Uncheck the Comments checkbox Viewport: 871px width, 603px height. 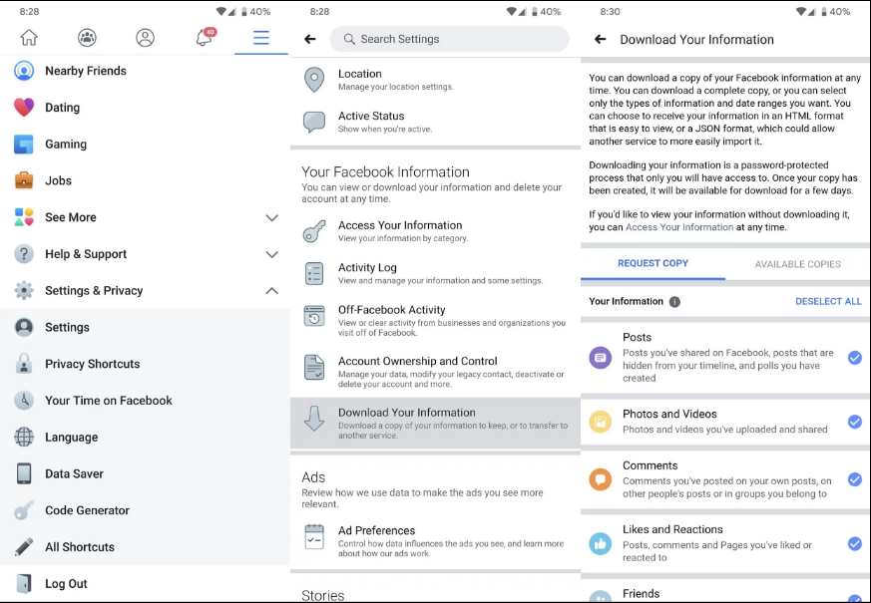(854, 479)
